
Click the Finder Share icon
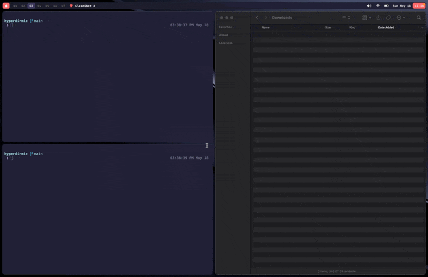coord(378,18)
